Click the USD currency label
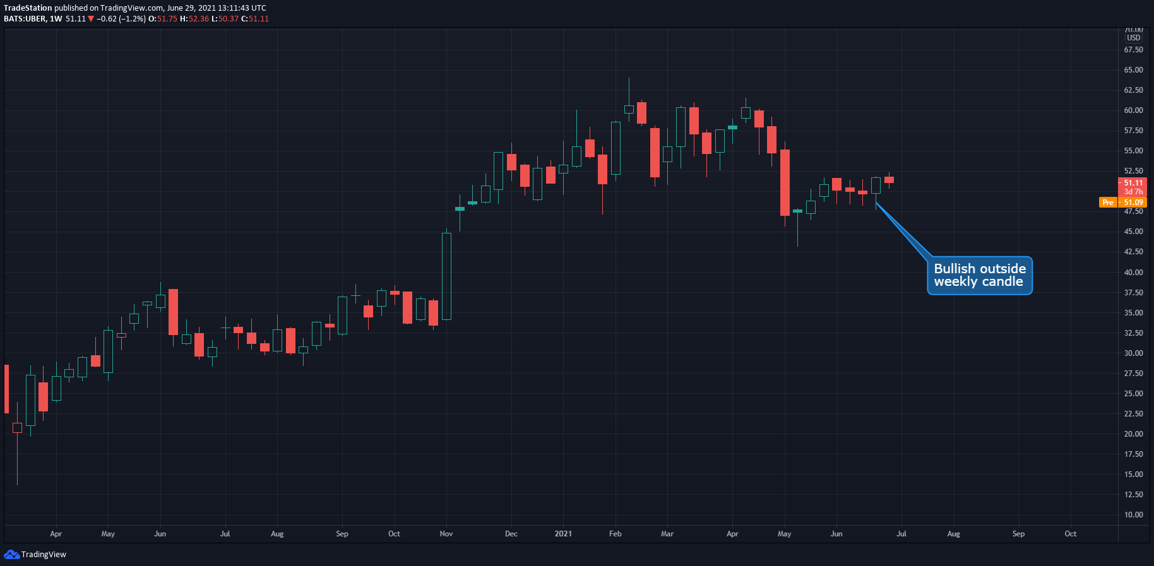1154x566 pixels. (x=1134, y=38)
